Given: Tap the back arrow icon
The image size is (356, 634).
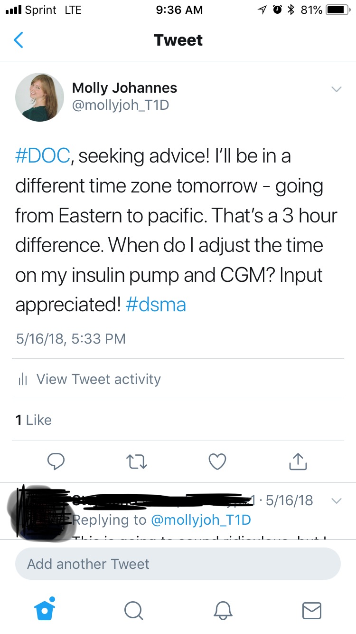Looking at the screenshot, I should coord(19,40).
